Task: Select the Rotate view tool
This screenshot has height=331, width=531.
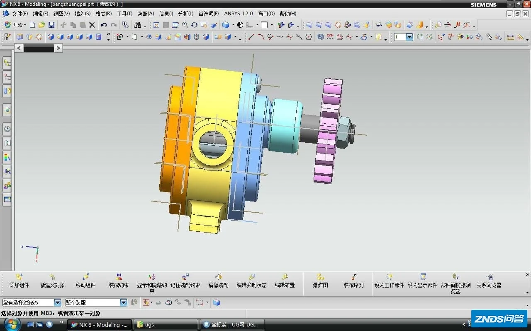Action: click(x=194, y=25)
